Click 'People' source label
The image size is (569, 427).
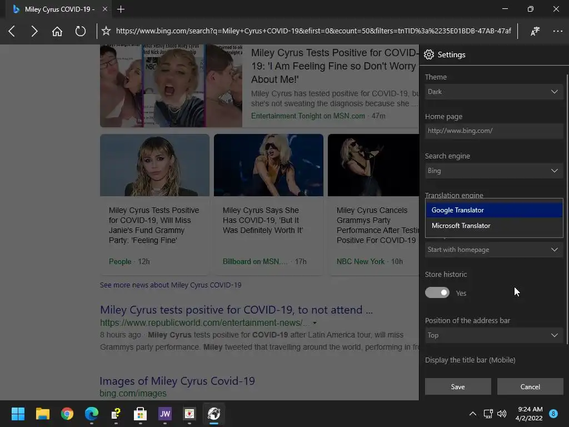pos(120,261)
